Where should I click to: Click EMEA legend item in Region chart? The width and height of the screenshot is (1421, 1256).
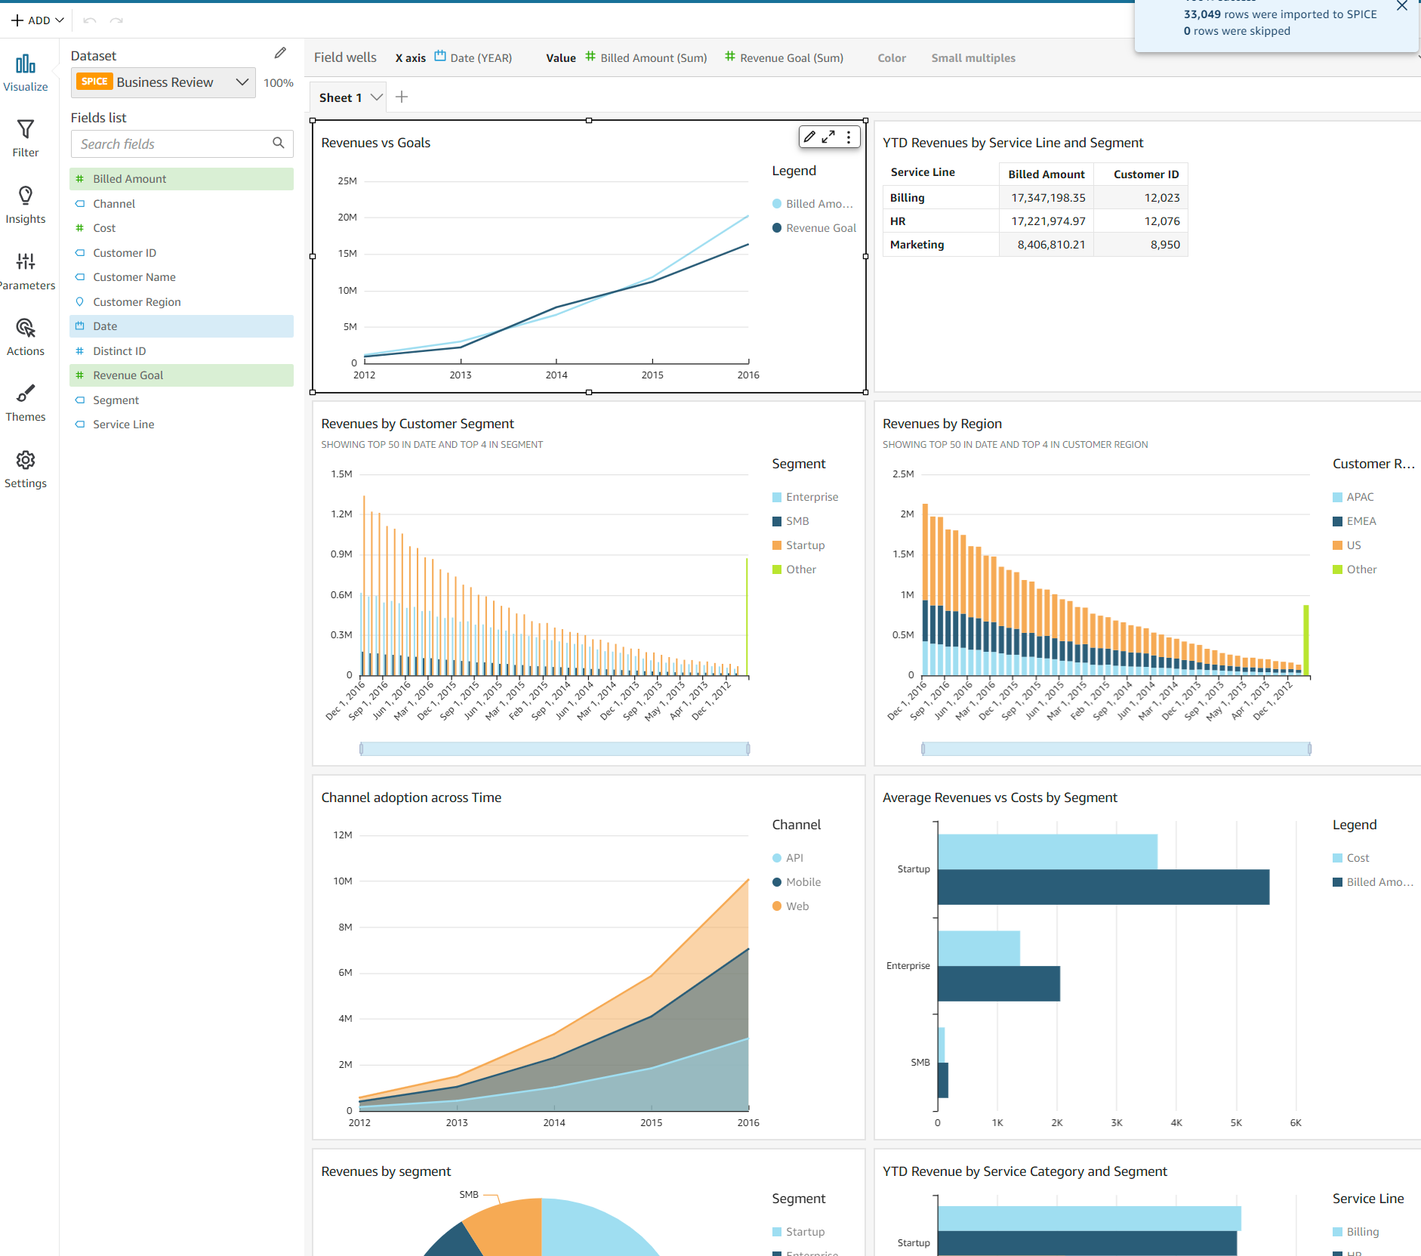[1355, 521]
